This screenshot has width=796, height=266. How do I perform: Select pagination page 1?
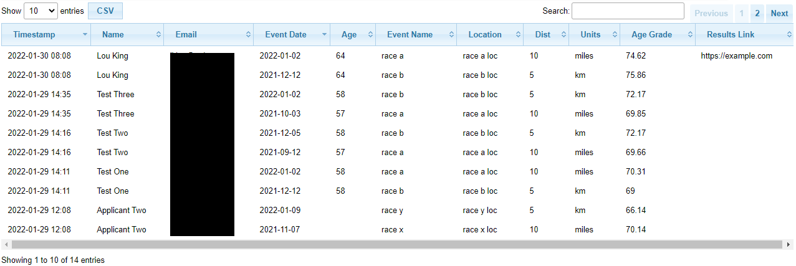[x=742, y=13]
